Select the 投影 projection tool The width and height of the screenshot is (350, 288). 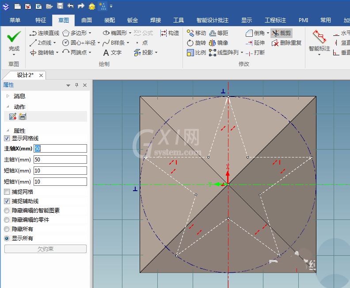(x=144, y=53)
